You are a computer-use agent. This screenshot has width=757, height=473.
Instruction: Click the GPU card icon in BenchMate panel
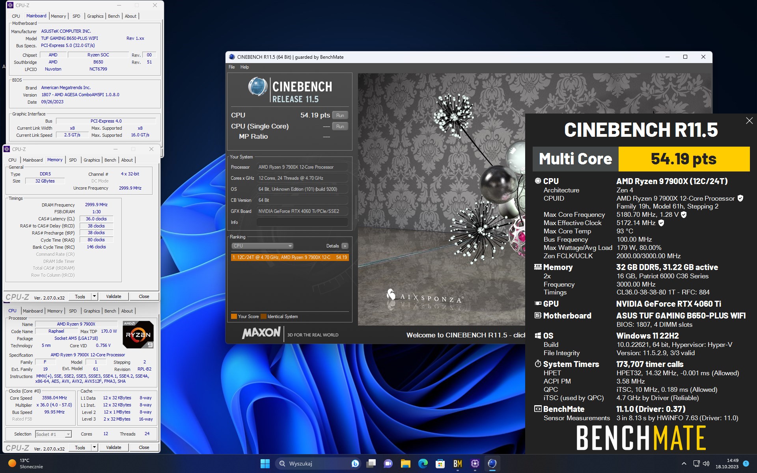click(x=538, y=304)
